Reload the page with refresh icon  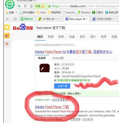click(x=25, y=6)
